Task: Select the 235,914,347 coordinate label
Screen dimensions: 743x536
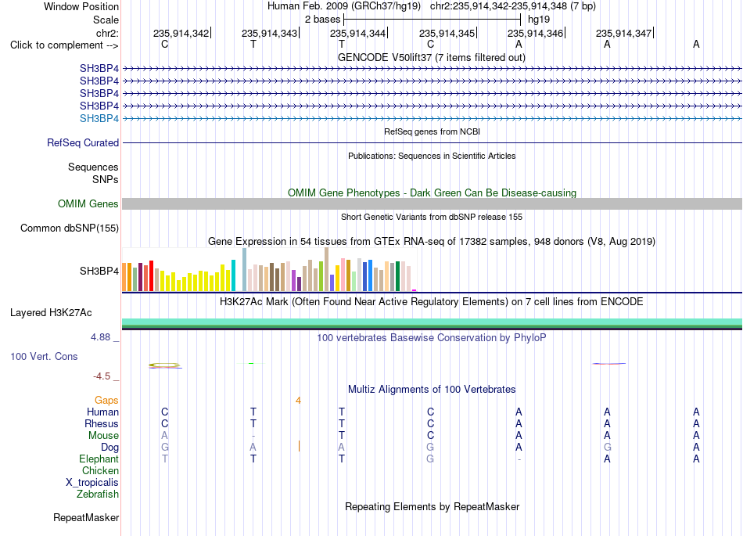Action: [623, 33]
